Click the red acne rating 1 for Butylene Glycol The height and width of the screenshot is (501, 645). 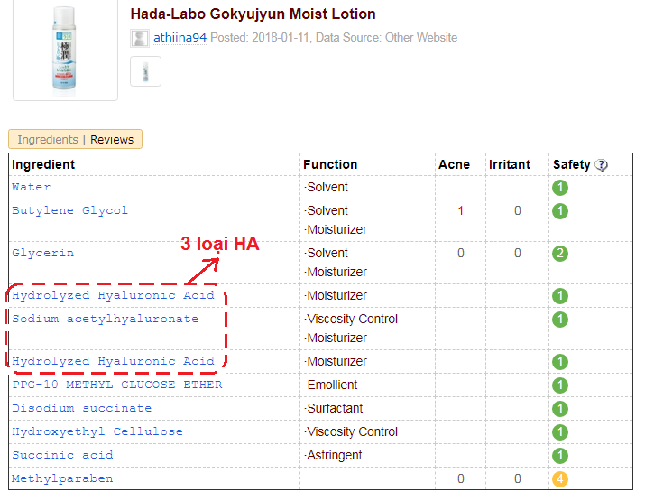tap(460, 210)
